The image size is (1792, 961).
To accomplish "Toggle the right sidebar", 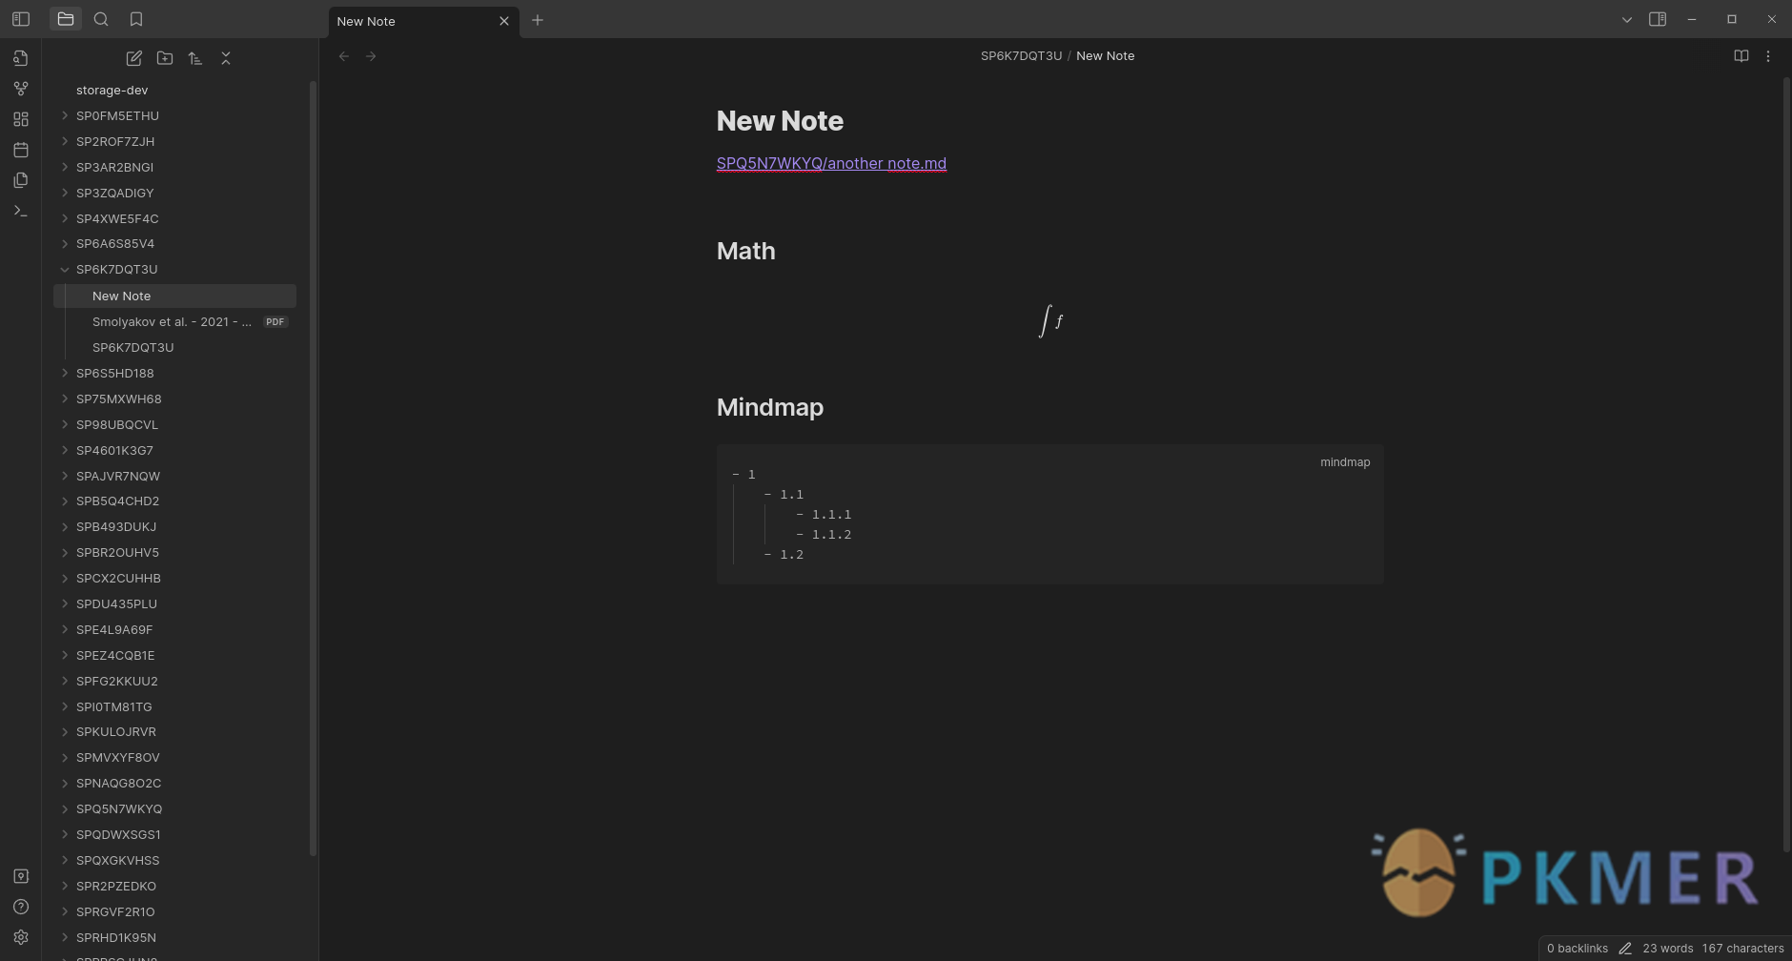I will point(1658,19).
